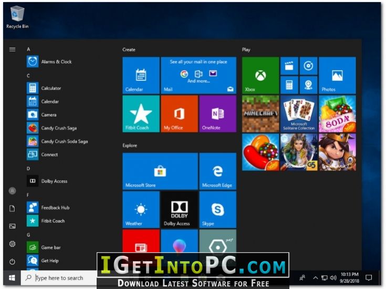The image size is (386, 289).
Task: Launch the Skype tile
Action: coord(218,210)
